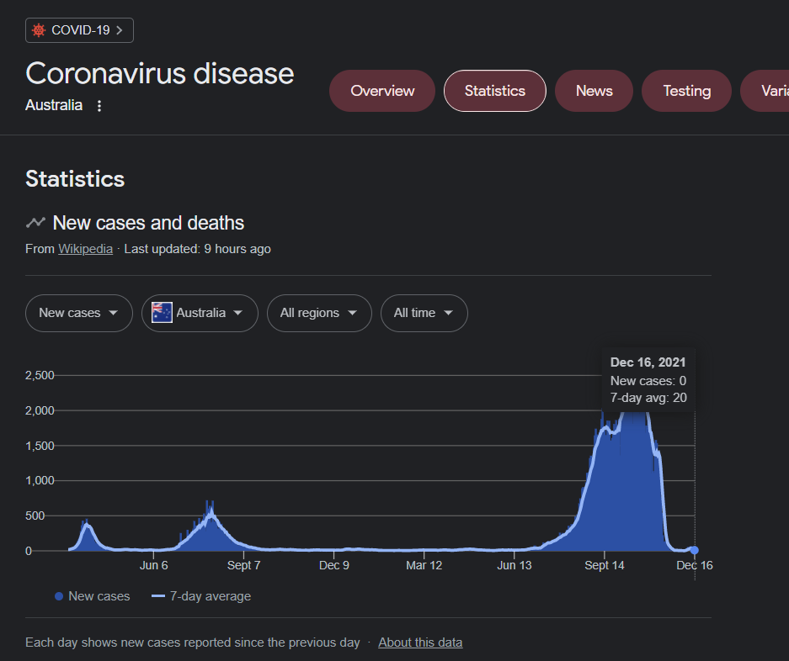Click the Dec 16 data point on chart
The height and width of the screenshot is (661, 789).
[694, 550]
